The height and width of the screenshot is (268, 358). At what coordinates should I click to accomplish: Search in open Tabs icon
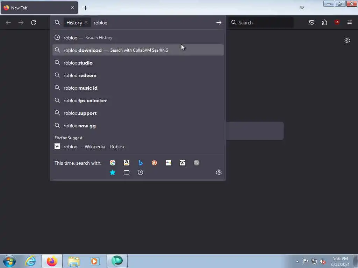(127, 172)
